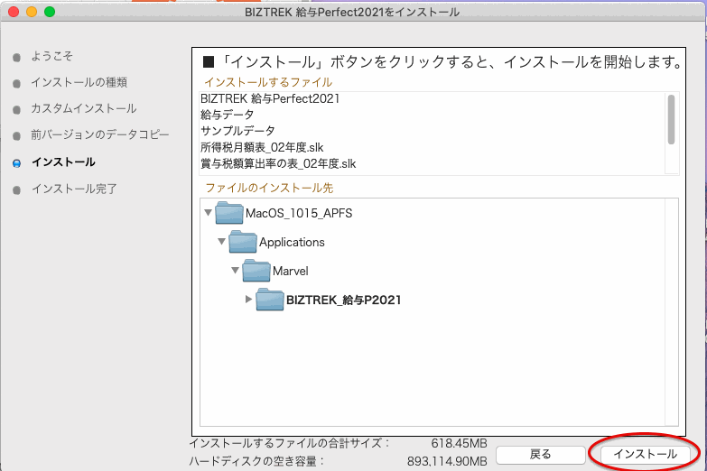Expand the BIZTREK_給与P2021 folder triangle
This screenshot has height=471, width=707.
coord(249,300)
